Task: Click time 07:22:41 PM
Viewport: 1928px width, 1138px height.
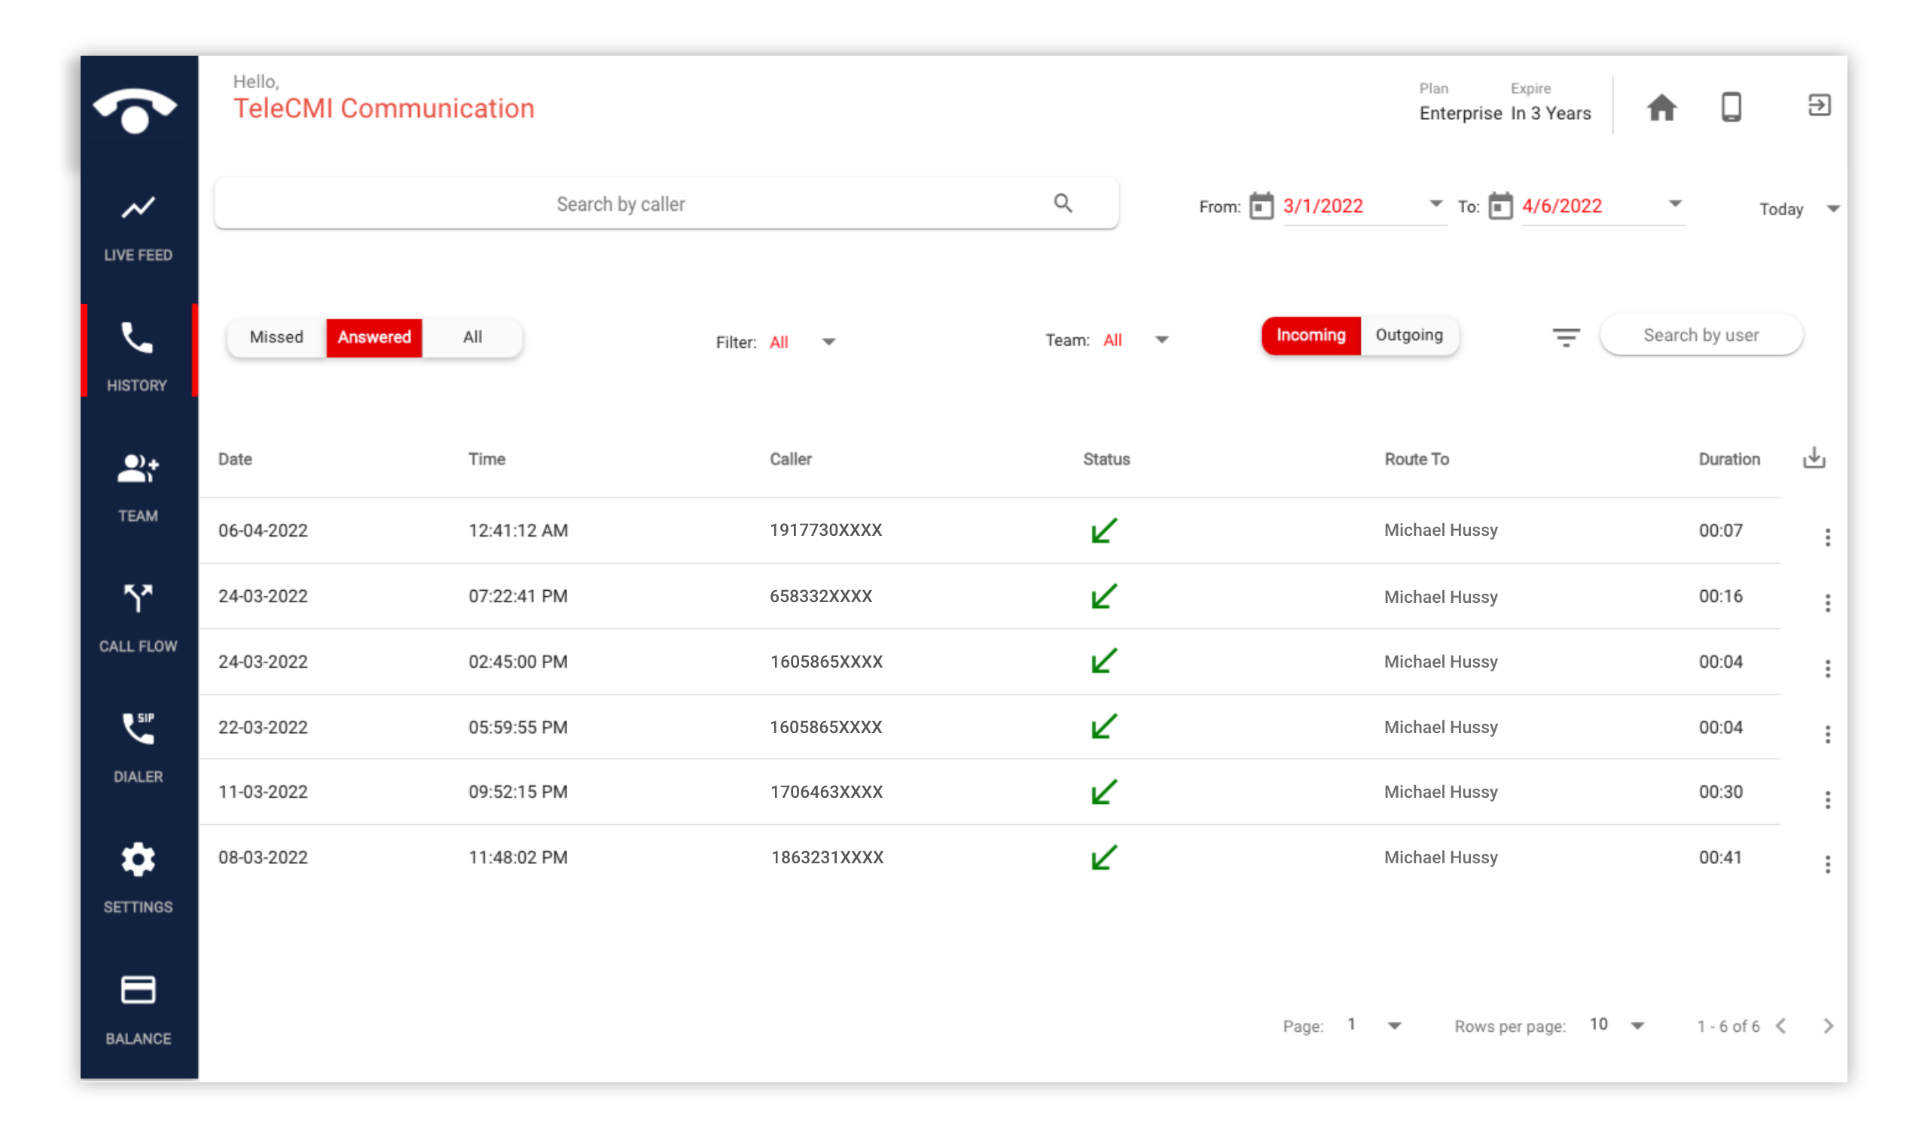Action: 519,597
